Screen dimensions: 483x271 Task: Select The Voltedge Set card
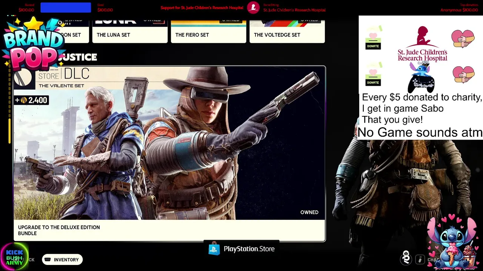click(x=287, y=31)
